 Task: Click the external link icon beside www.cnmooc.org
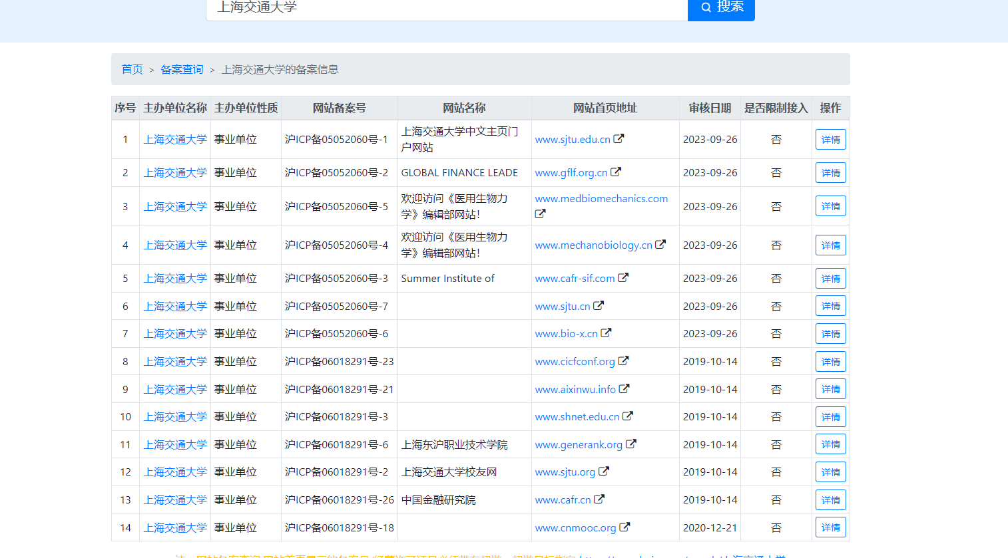(625, 527)
